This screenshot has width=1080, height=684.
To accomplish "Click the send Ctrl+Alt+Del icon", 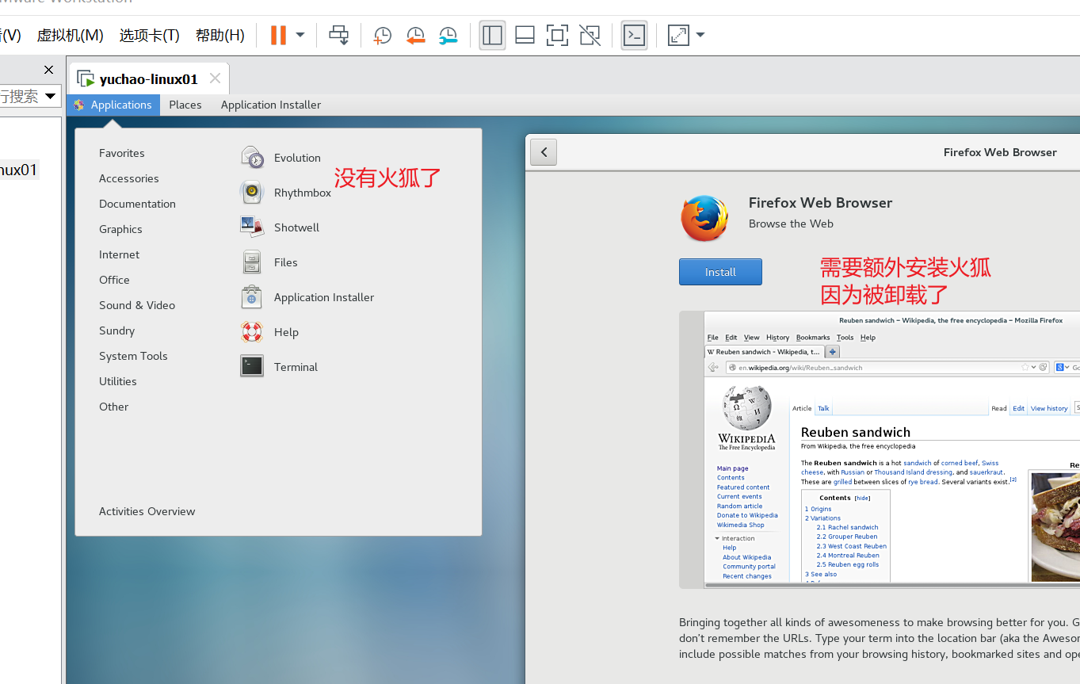I will [x=338, y=35].
